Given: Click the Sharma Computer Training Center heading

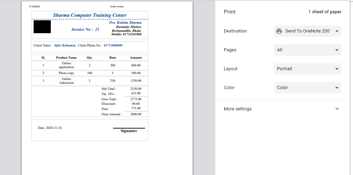Looking at the screenshot, I should (90, 15).
